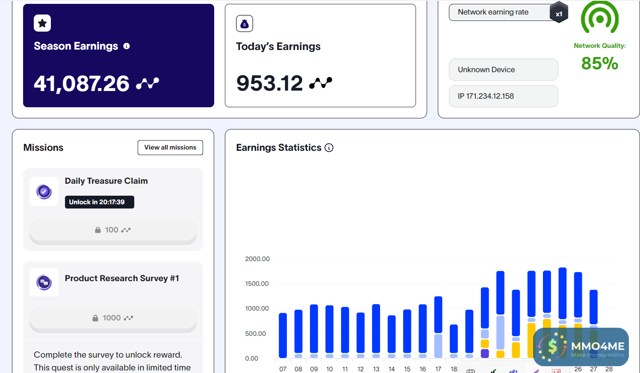The width and height of the screenshot is (640, 373).
Task: Click the Product Research Survey chat icon
Action: (44, 282)
